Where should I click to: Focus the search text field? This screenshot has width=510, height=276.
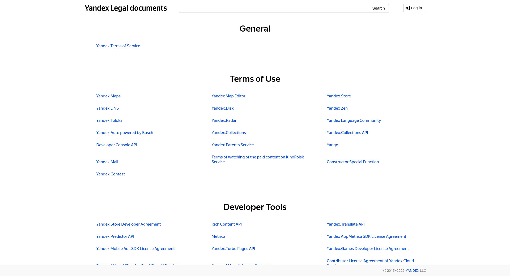click(x=273, y=8)
